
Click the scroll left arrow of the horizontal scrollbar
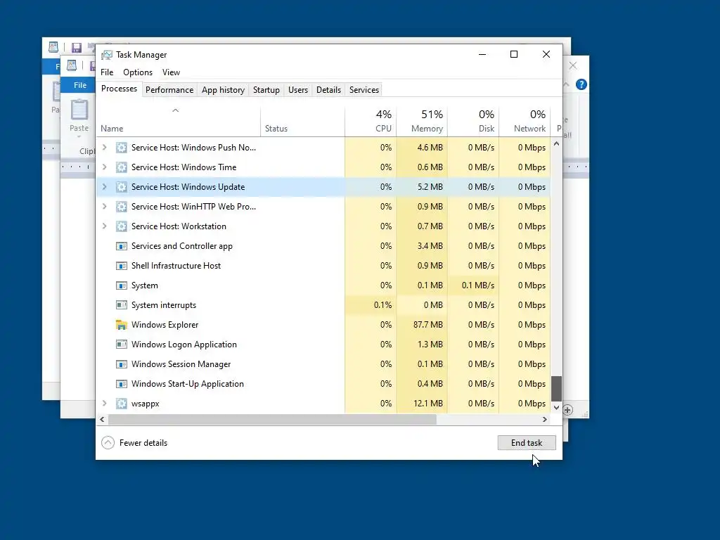pos(102,419)
